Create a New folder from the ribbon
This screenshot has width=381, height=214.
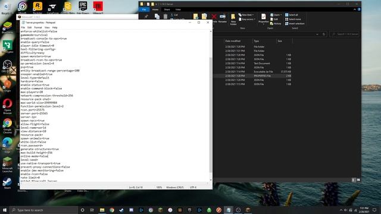pos(233,20)
